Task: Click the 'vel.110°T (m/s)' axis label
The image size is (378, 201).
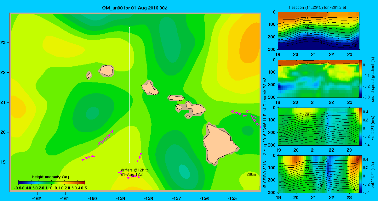Action: tap(373, 174)
